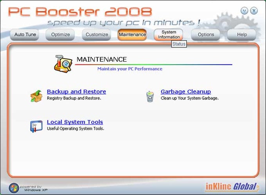Click the Windows XP logo icon
The image size is (266, 195).
click(x=14, y=188)
